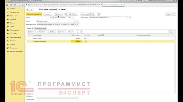
Task: Open Дт/Кт postings icon beside Провести
Action: click(66, 14)
